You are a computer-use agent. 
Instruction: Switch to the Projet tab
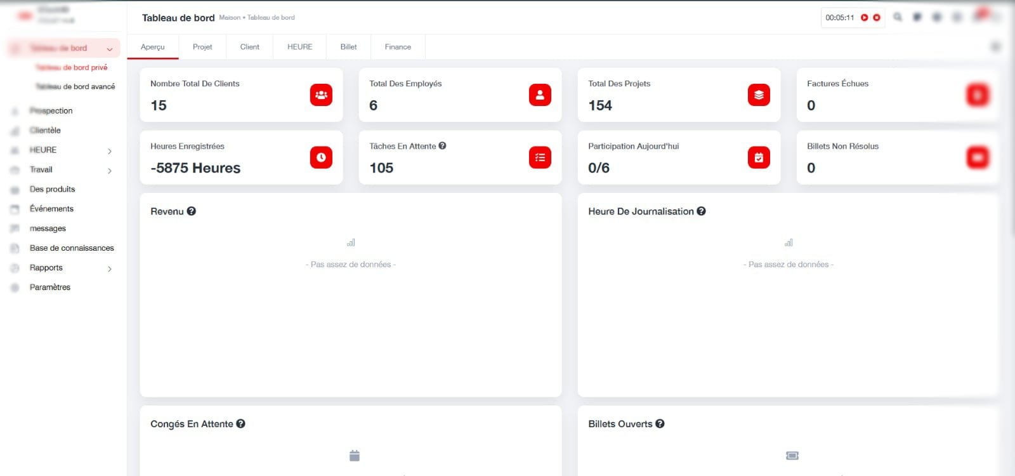click(202, 47)
